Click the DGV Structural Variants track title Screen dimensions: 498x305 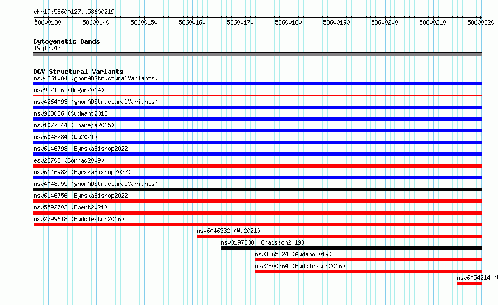tap(78, 72)
